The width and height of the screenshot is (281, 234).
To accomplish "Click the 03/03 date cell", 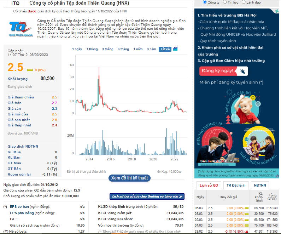I will click(199, 214).
